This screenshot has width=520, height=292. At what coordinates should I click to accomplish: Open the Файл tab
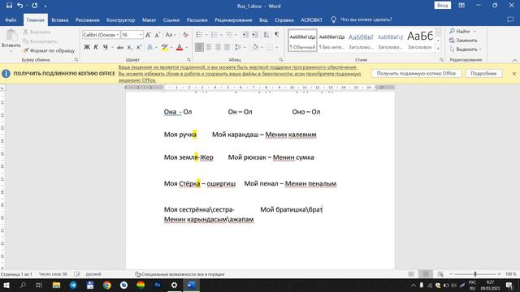pos(11,19)
